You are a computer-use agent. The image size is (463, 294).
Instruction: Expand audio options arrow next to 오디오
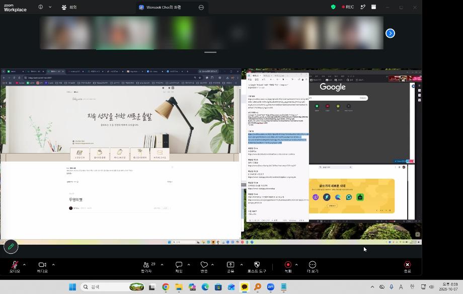pos(24,264)
